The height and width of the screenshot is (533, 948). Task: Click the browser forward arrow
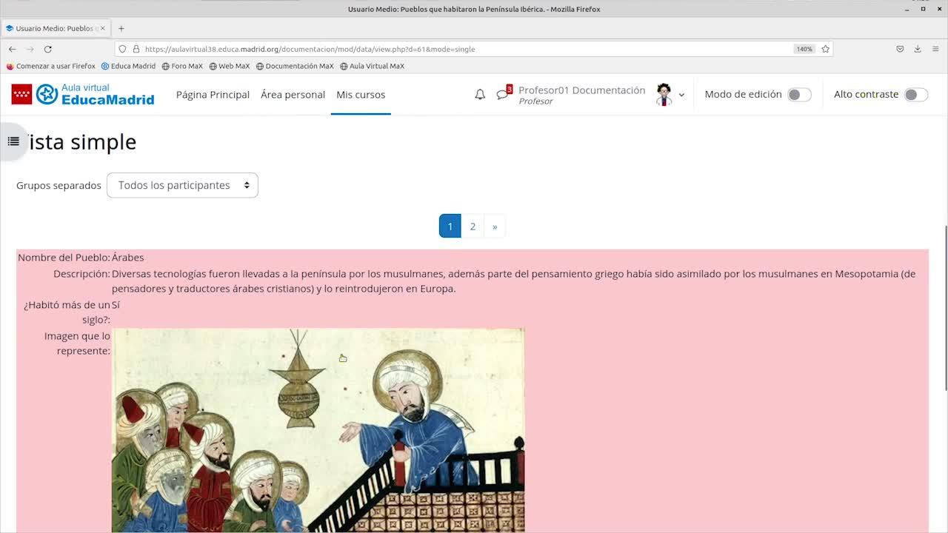30,49
